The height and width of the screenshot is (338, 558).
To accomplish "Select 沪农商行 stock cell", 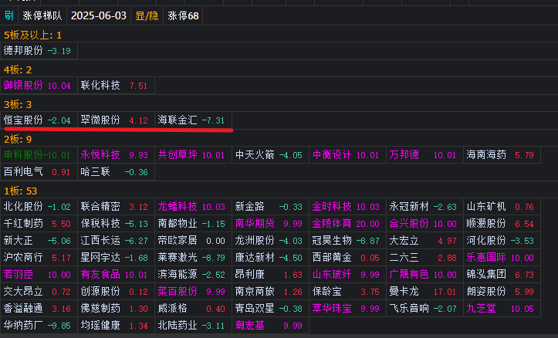I will 39,258.
